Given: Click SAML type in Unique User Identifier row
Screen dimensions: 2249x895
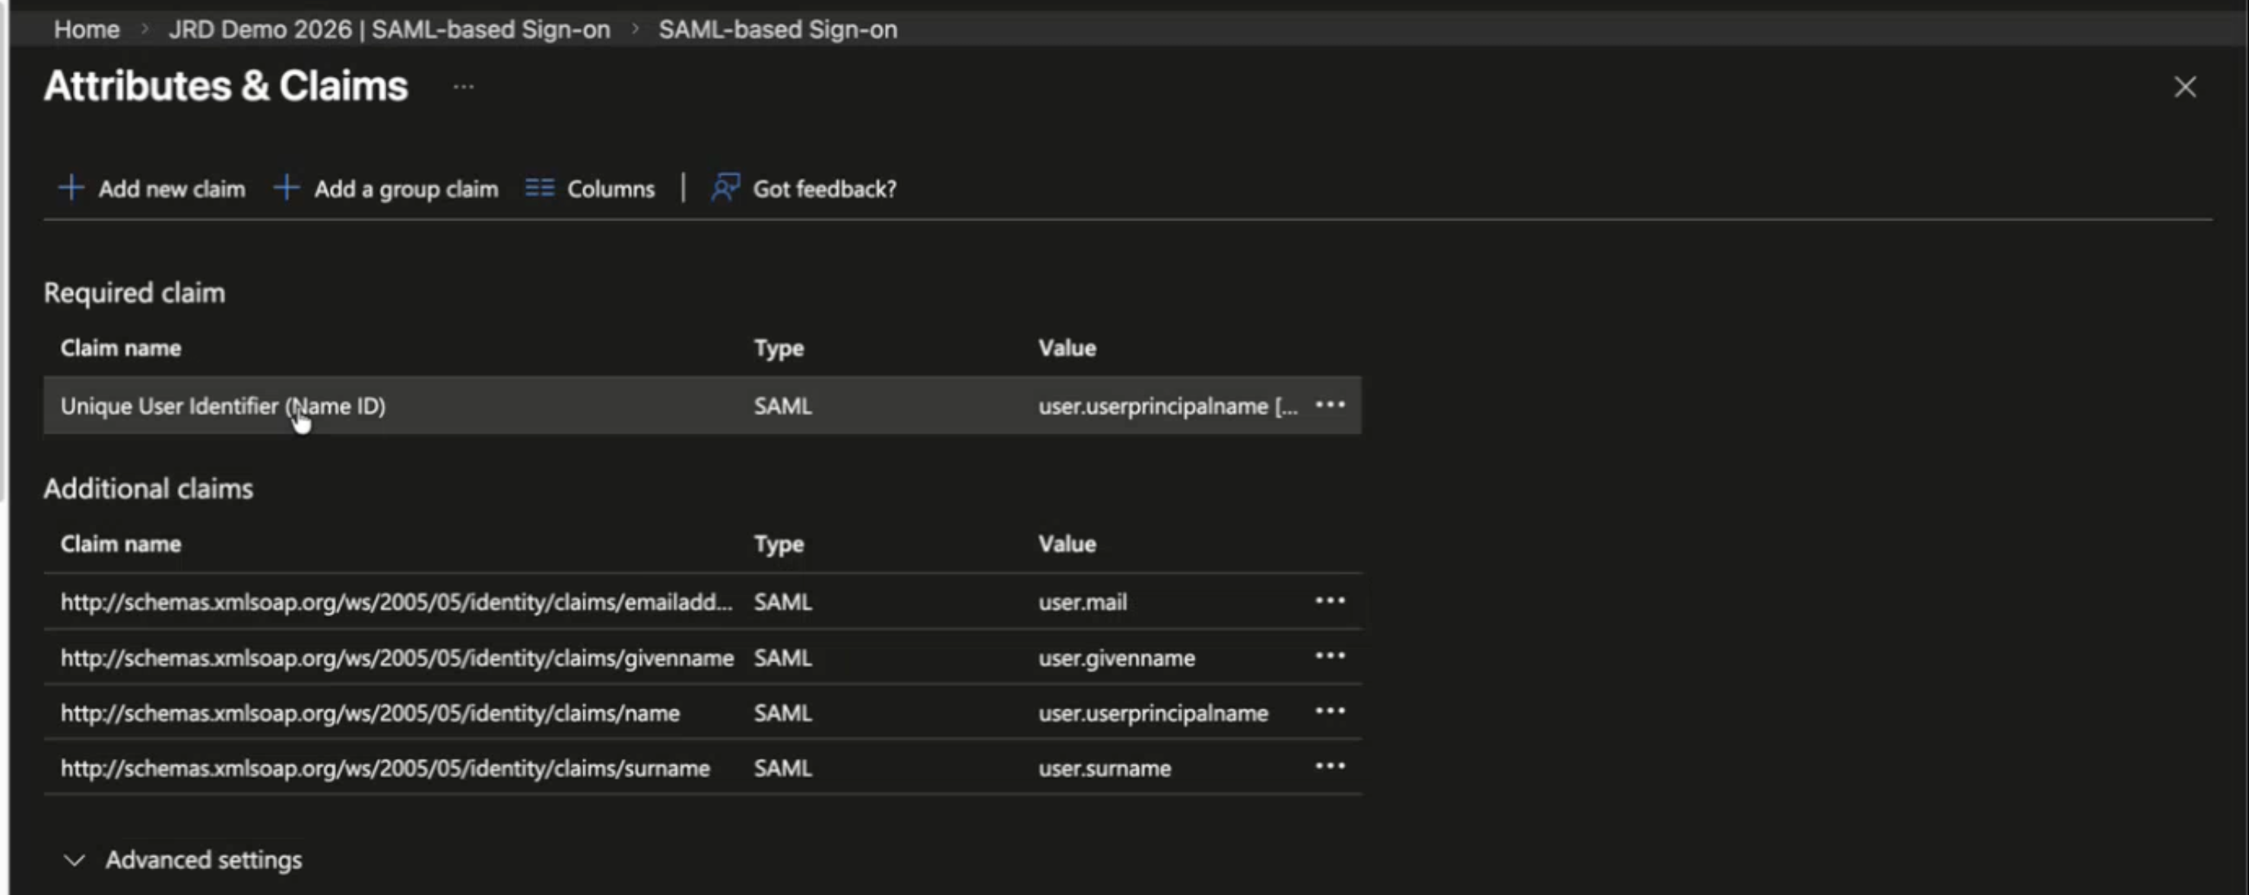Looking at the screenshot, I should 783,406.
